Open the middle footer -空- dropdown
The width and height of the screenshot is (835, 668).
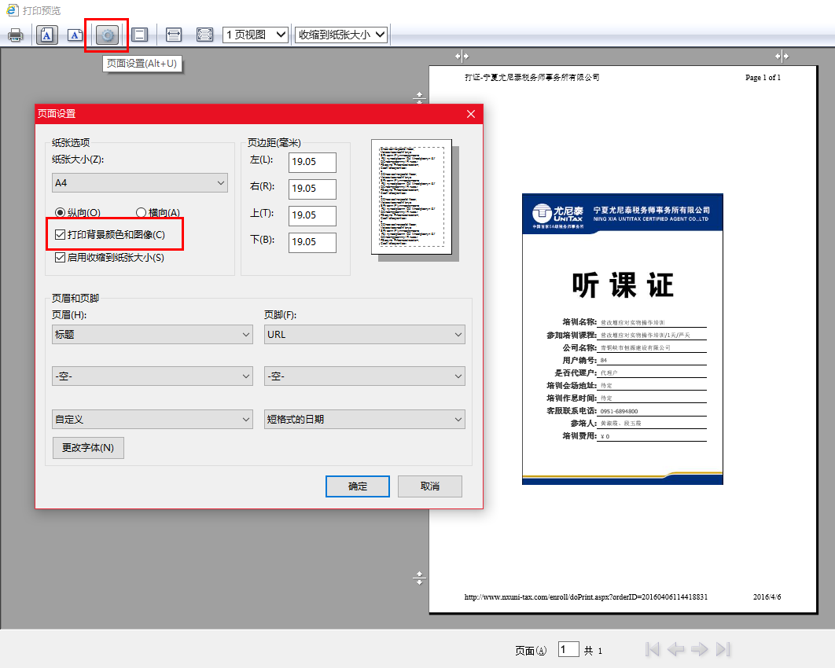pos(365,376)
